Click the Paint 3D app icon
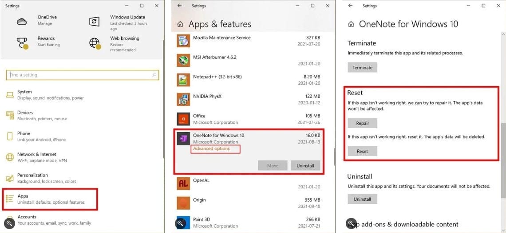The height and width of the screenshot is (233, 506). (183, 222)
